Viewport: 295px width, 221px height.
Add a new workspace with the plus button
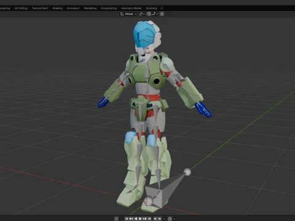tap(162, 8)
